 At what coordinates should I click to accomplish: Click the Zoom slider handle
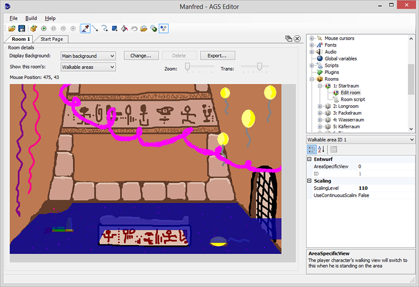click(x=188, y=67)
